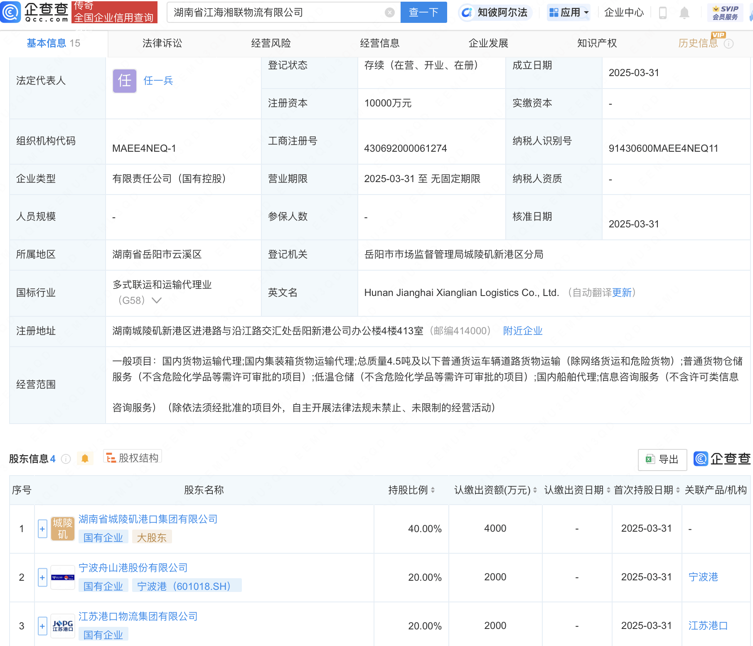This screenshot has height=646, width=753.
Task: Click the Qichacha logo icon
Action: click(x=10, y=12)
